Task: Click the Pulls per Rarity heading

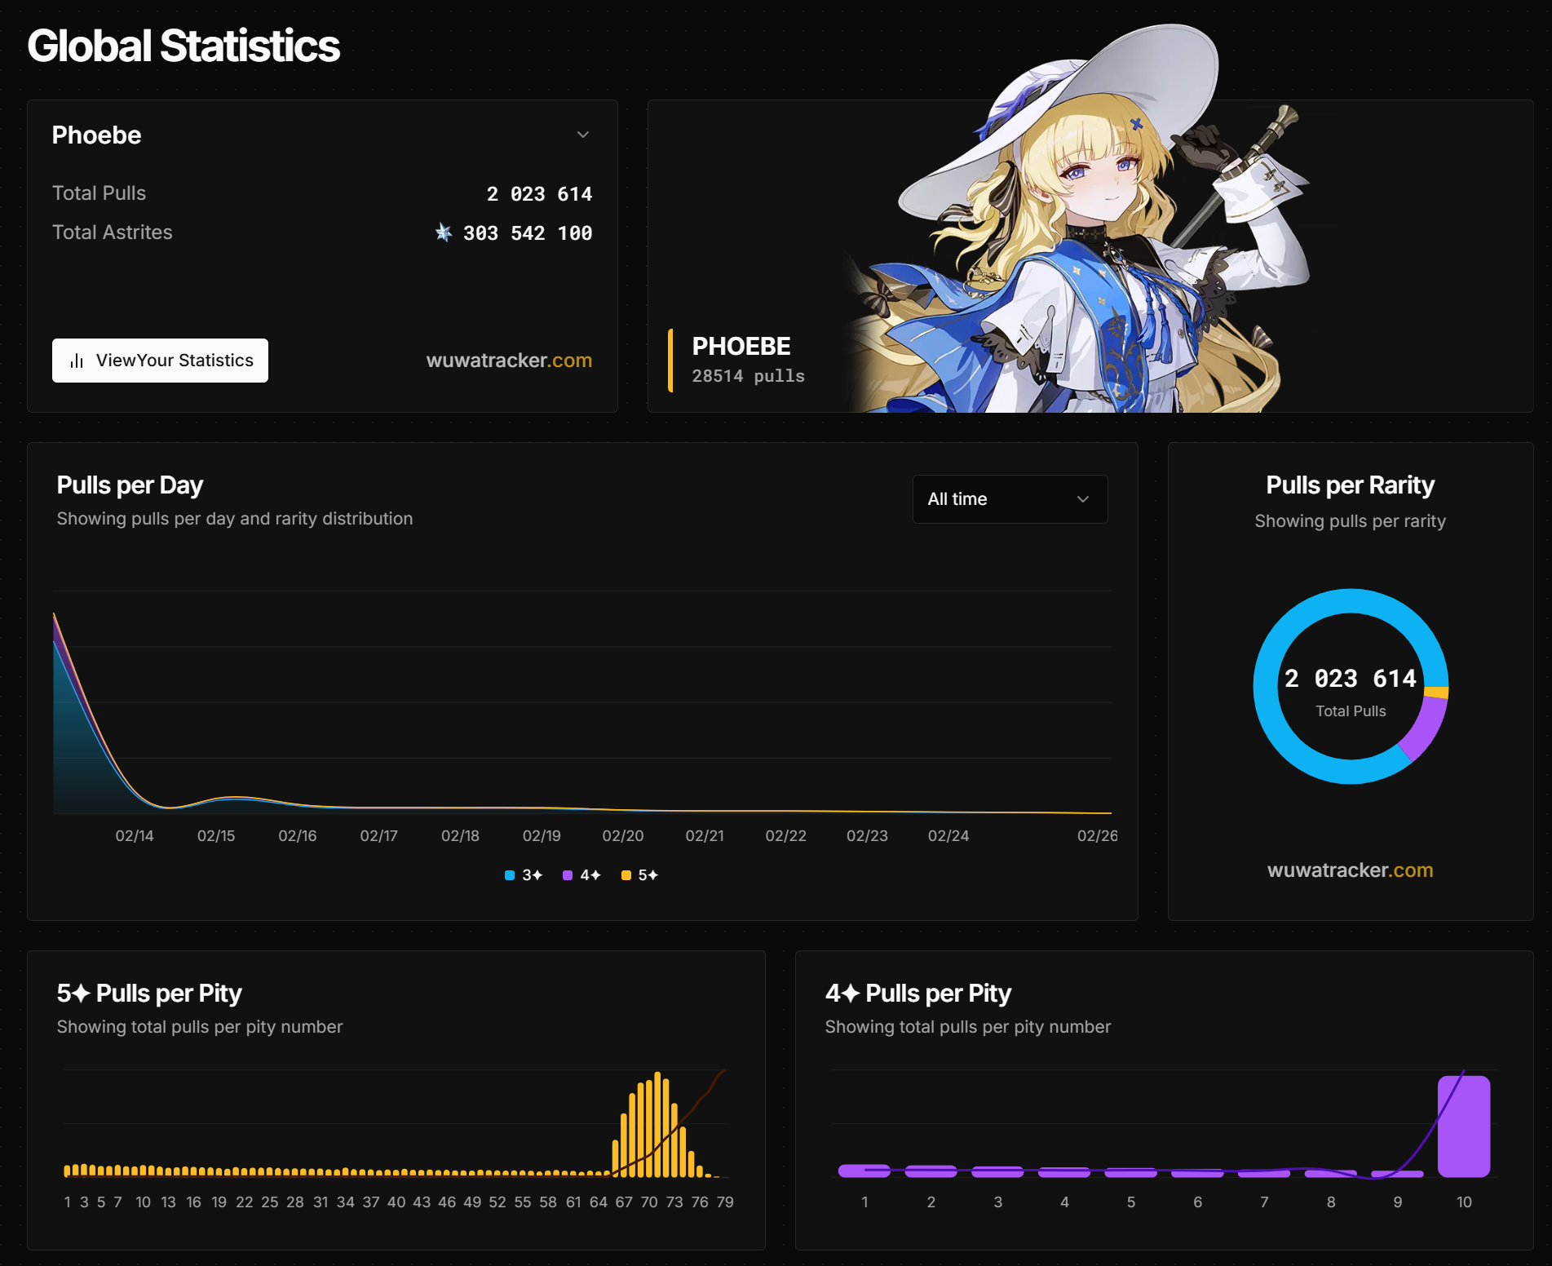Action: [1350, 485]
